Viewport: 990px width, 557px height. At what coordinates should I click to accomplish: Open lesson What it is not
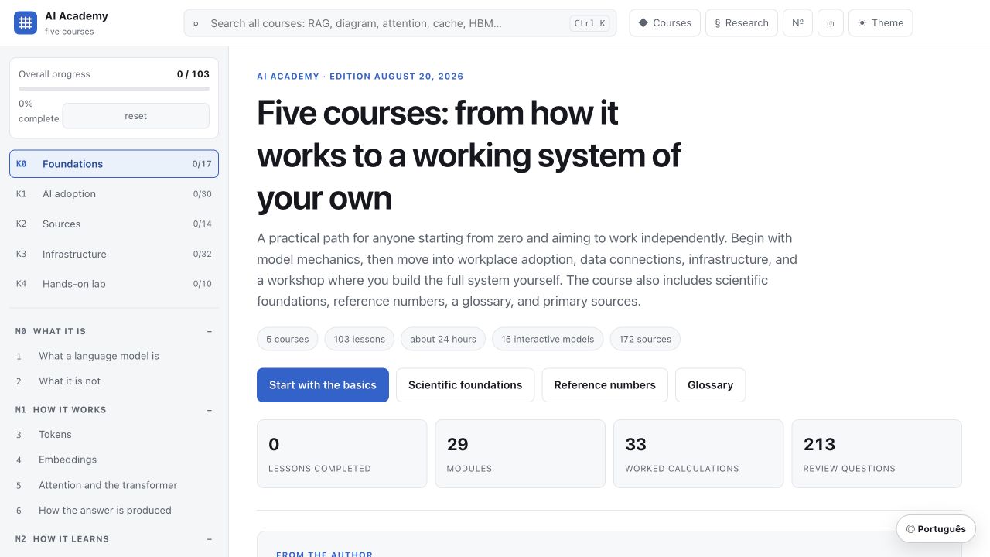[114, 381]
